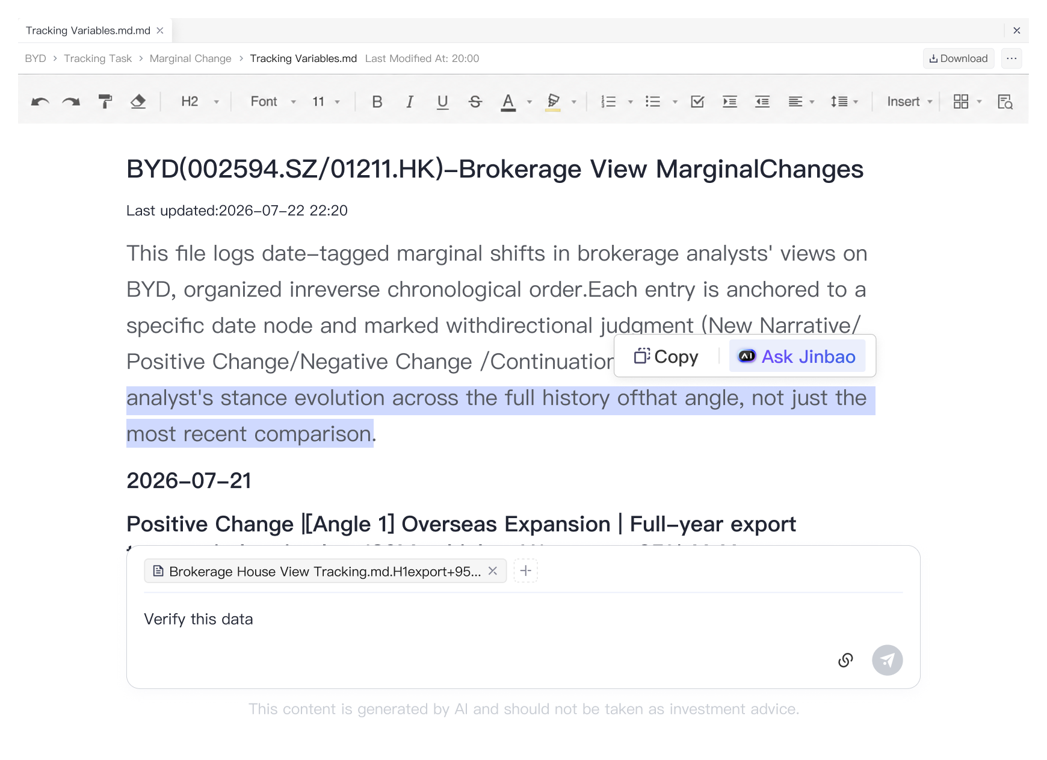This screenshot has height=760, width=1047.
Task: Decrease paragraph indent
Action: click(x=762, y=102)
